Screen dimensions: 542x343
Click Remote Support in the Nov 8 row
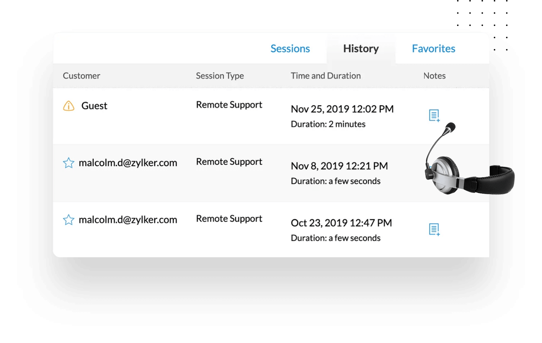click(229, 162)
